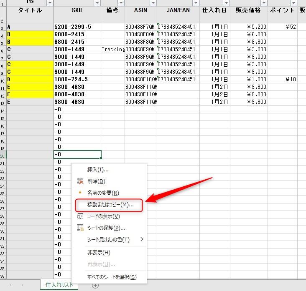Screen dimensions: 306x291
Task: Open the タイトル column filter dropdown
Action: (50, 3)
